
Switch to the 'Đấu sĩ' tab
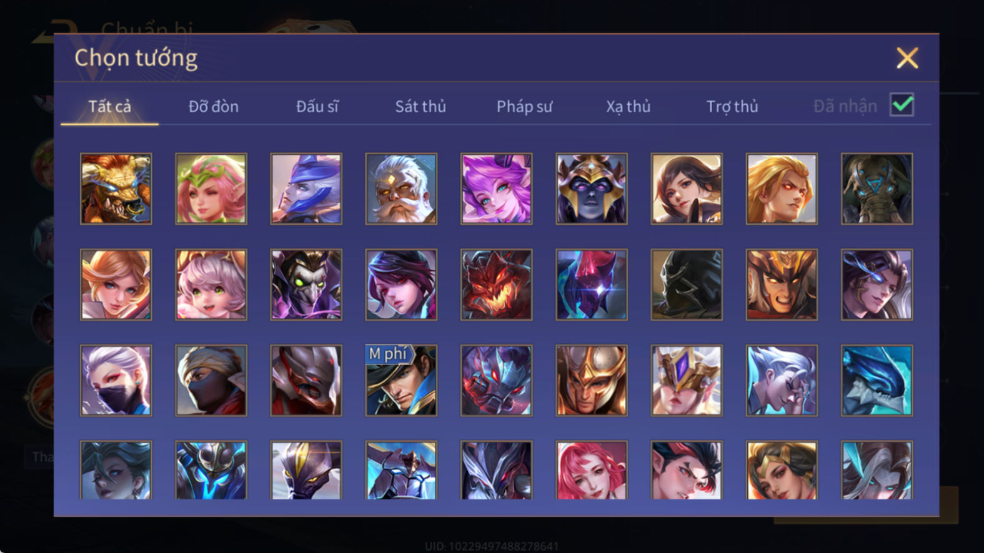tap(317, 107)
